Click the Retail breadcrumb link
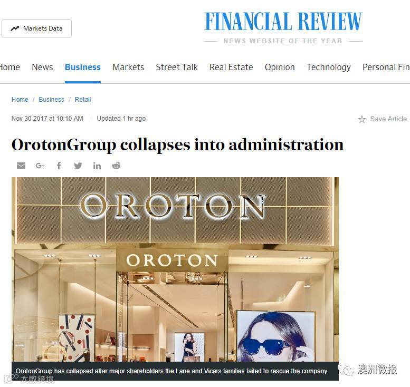The image size is (410, 387). pyautogui.click(x=83, y=100)
